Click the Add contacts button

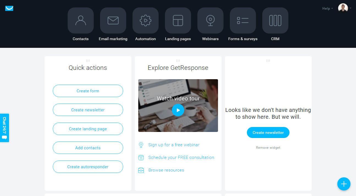[88, 148]
